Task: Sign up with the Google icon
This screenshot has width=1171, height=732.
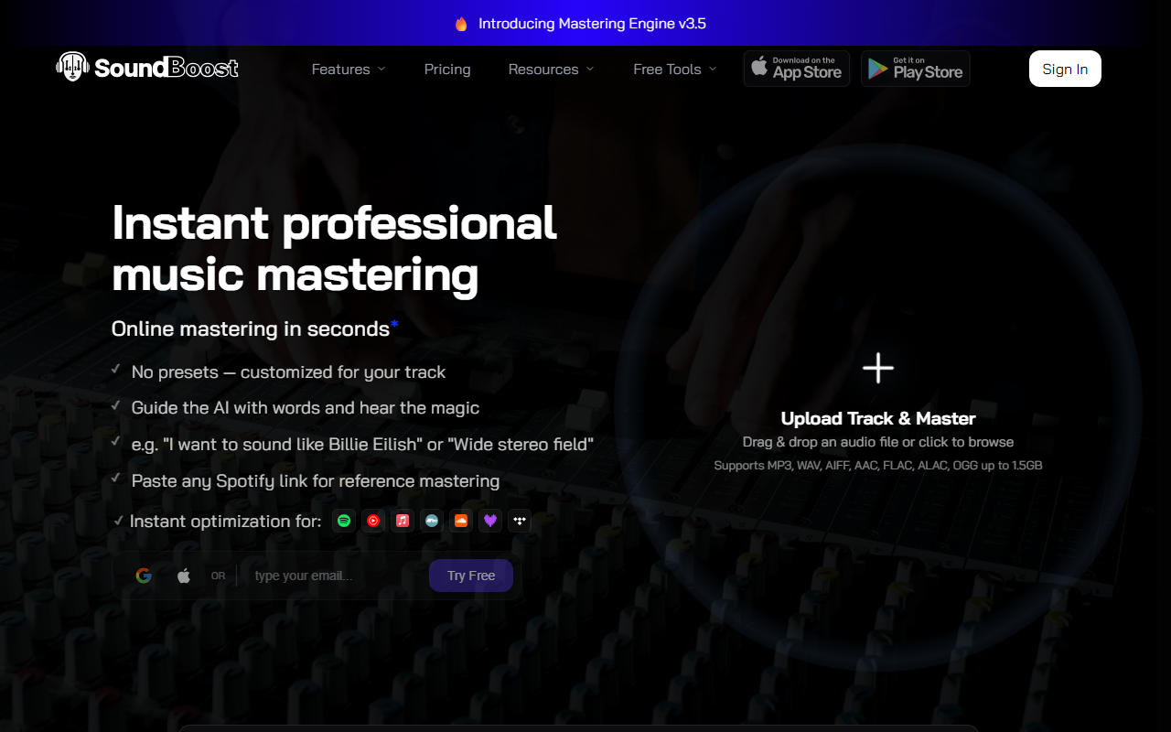Action: click(x=144, y=576)
